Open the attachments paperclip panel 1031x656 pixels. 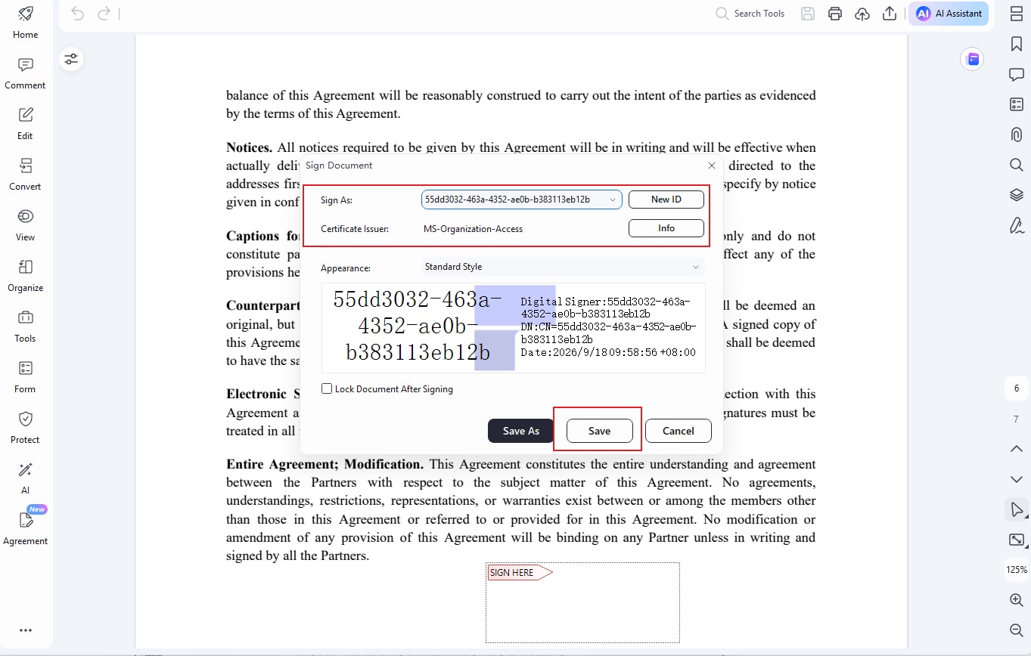coord(1017,135)
